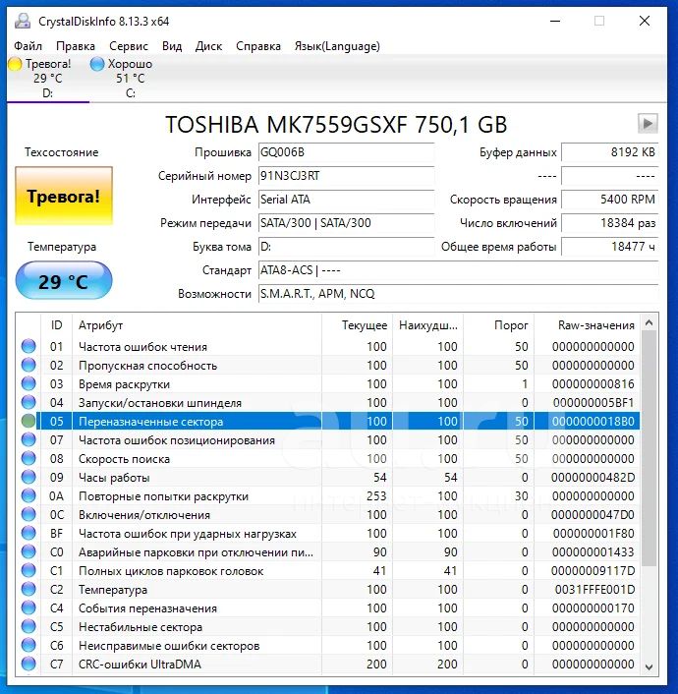
Task: Click status circle for attribute BF row
Action: click(28, 533)
